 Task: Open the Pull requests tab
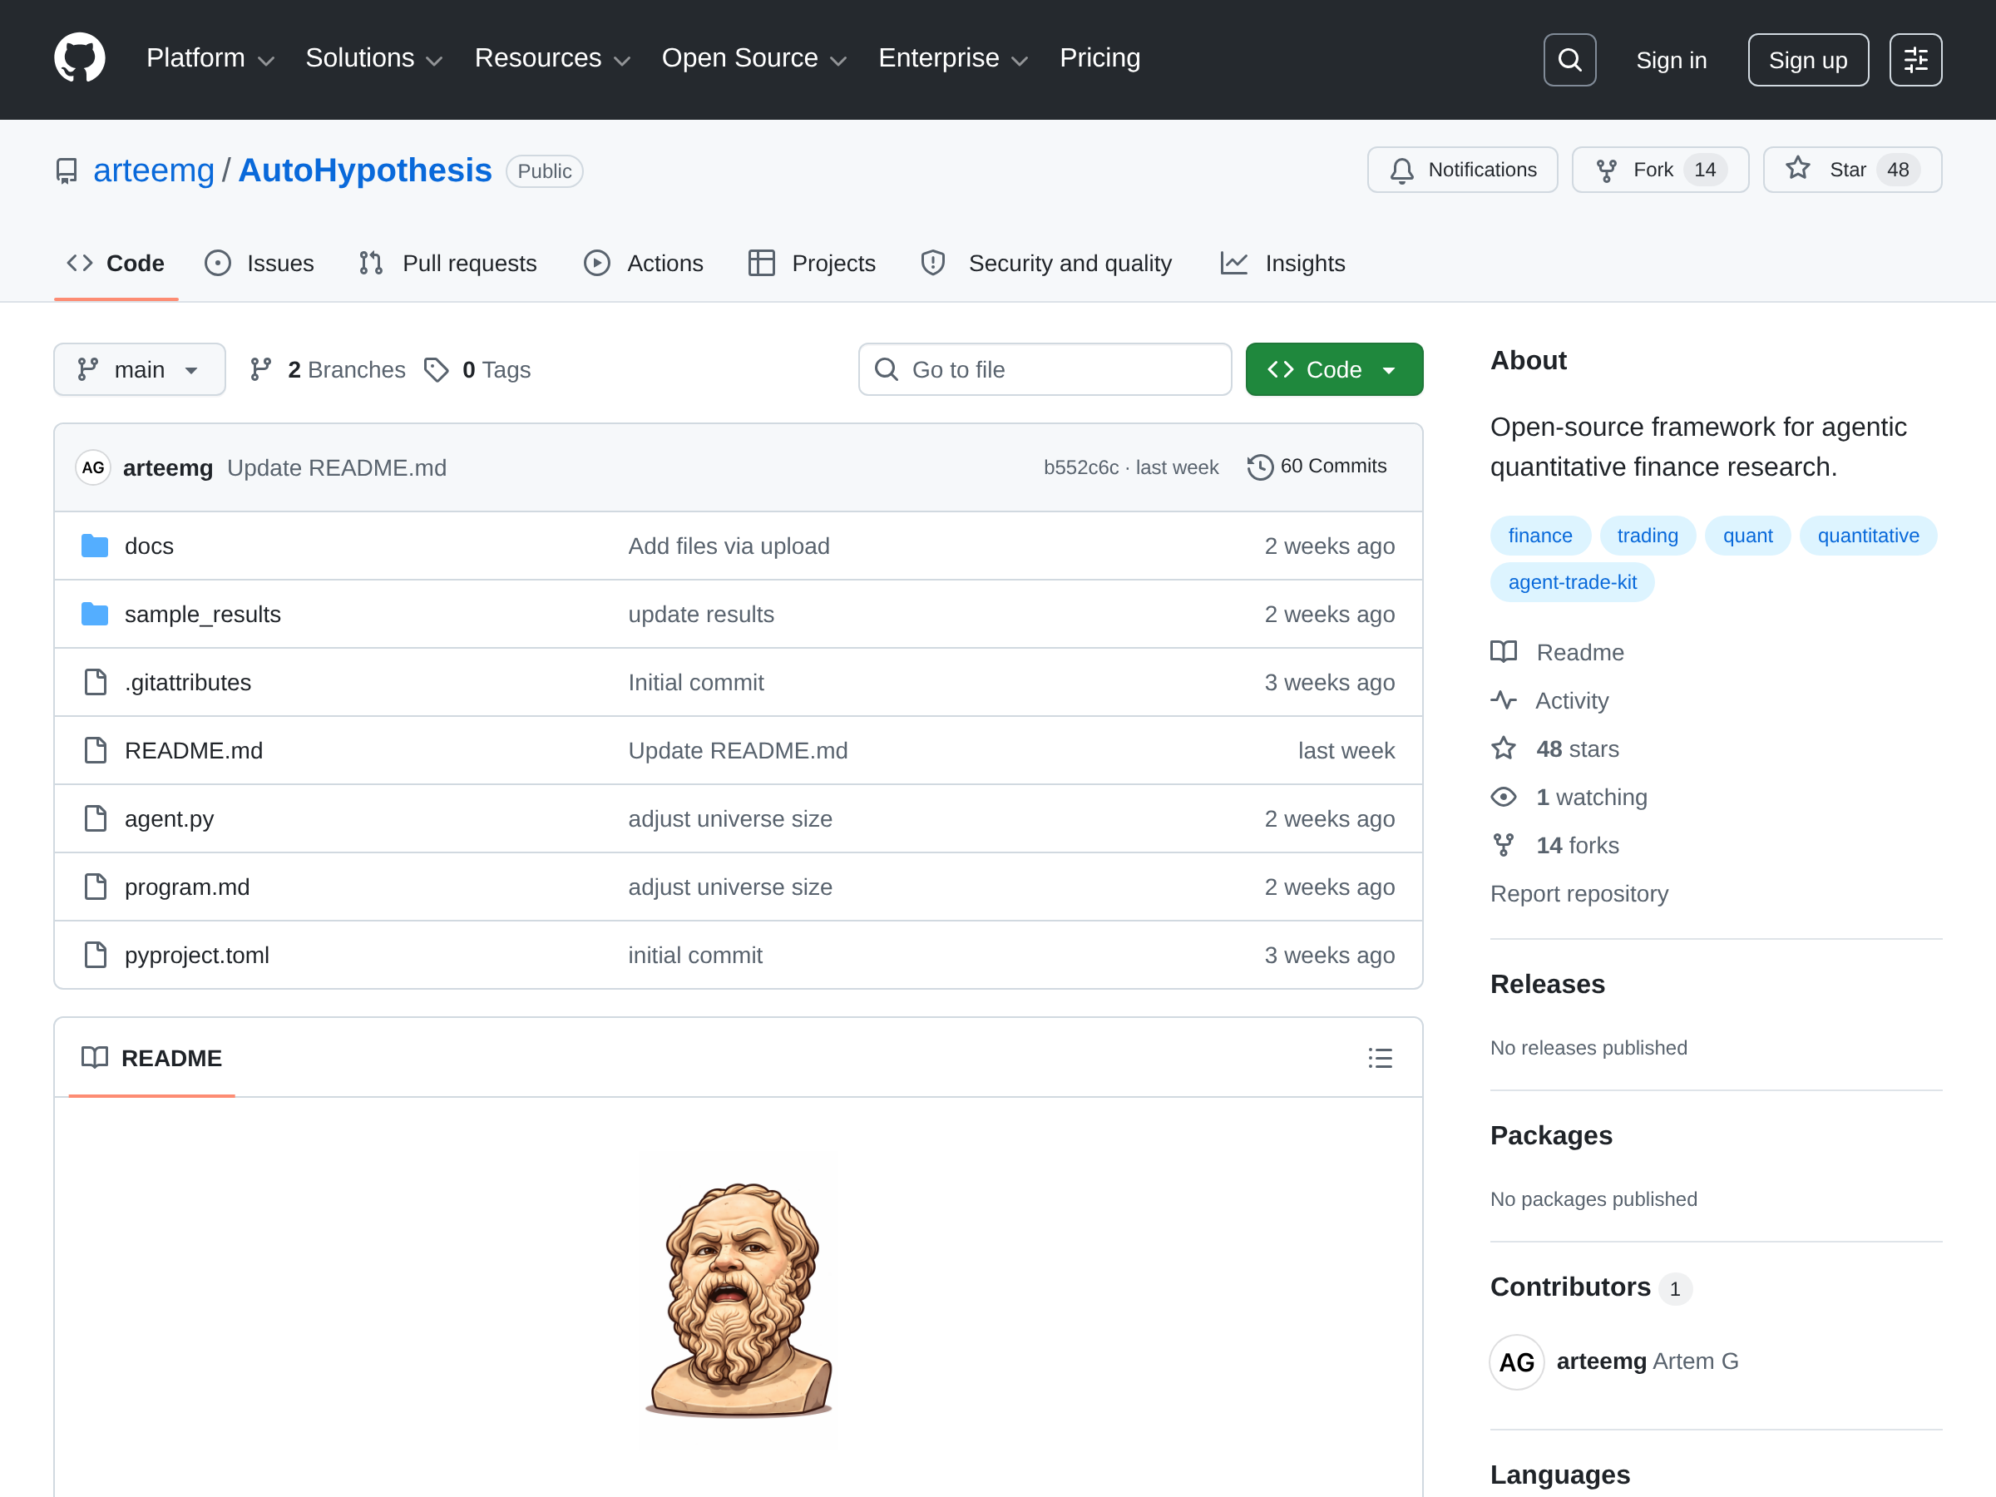pos(448,264)
